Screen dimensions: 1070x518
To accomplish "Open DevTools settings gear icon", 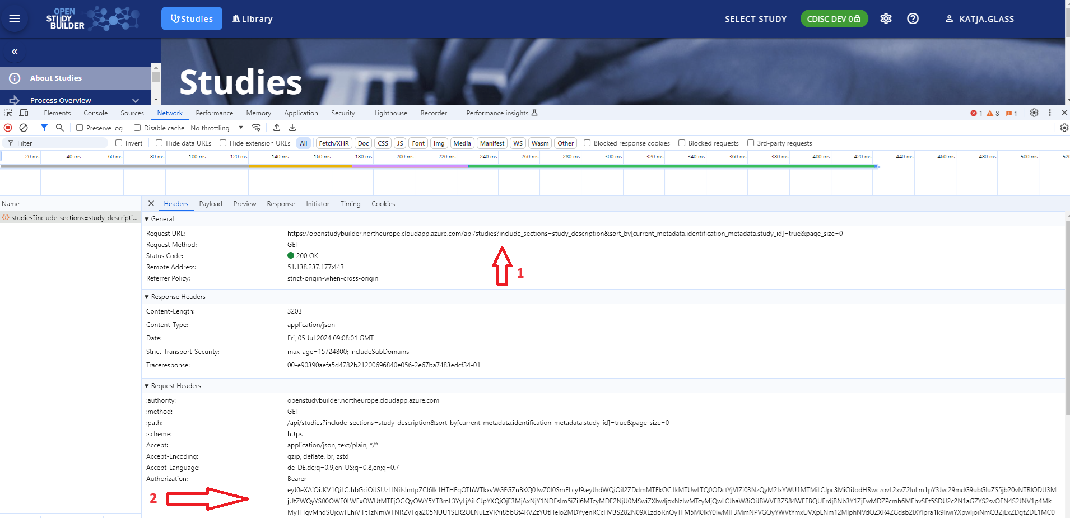I will 1034,113.
